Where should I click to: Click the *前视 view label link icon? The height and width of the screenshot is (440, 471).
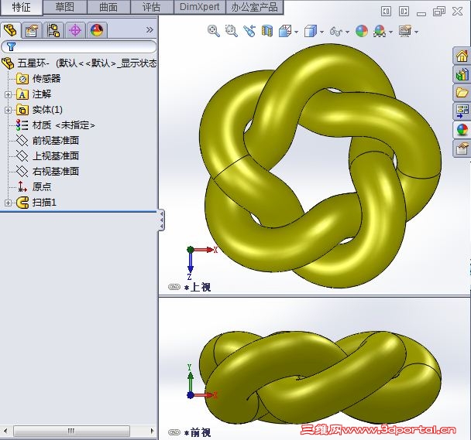tap(174, 432)
